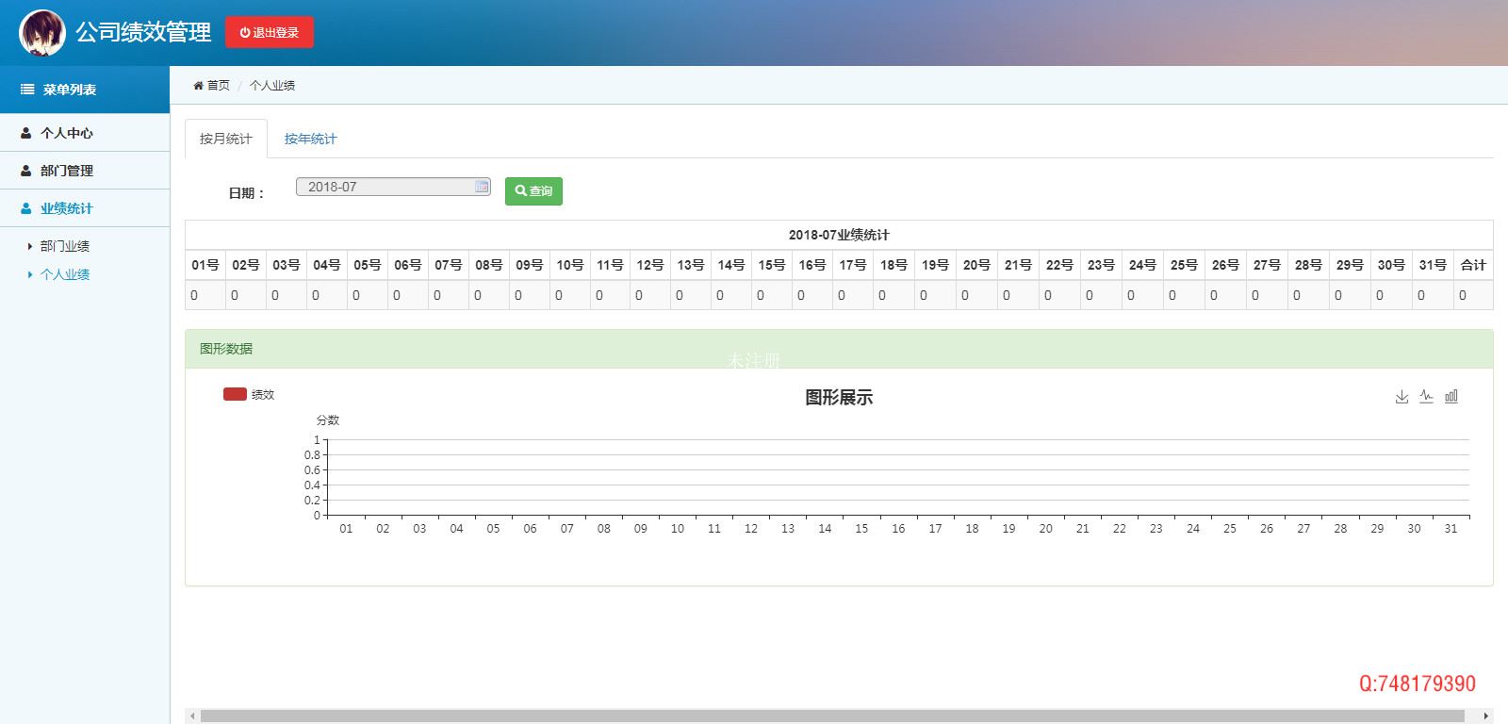Click the 公司绩效管理 title
This screenshot has height=724, width=1508.
(143, 32)
